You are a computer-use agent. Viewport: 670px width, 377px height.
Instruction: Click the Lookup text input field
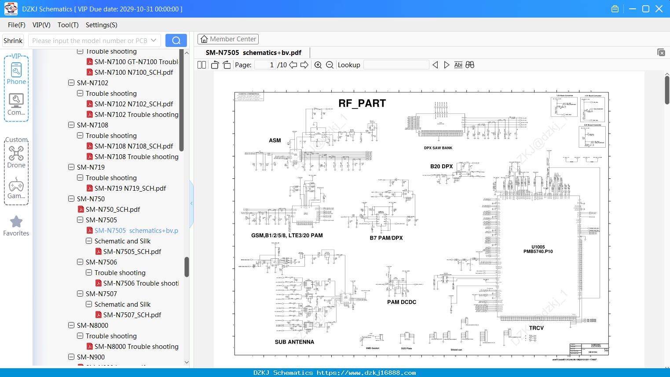396,65
